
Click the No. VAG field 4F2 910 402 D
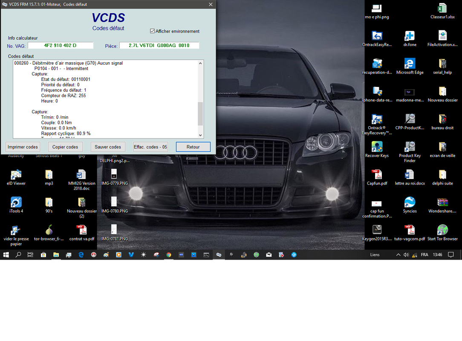click(x=61, y=45)
